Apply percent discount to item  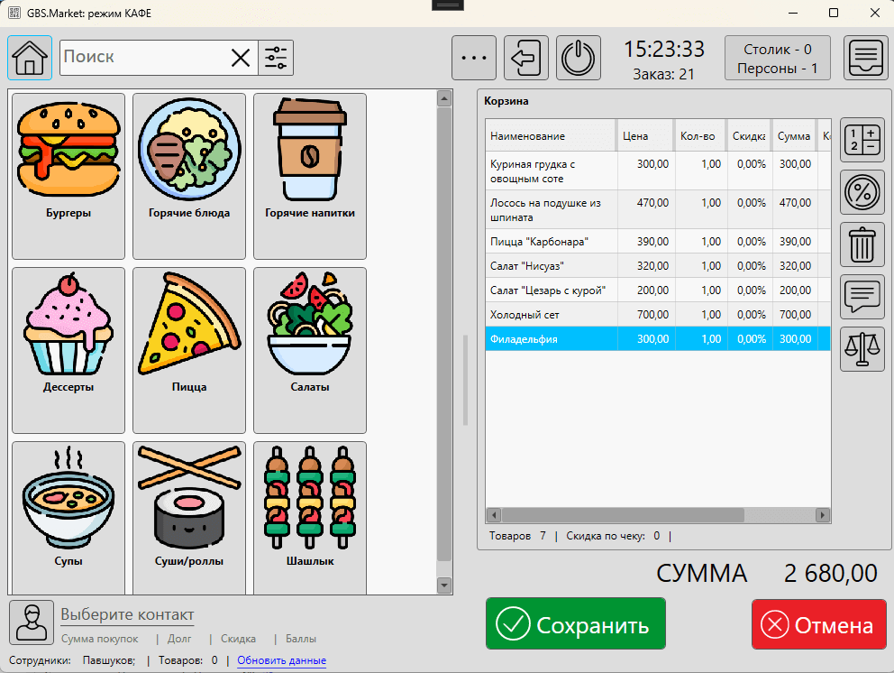click(862, 192)
